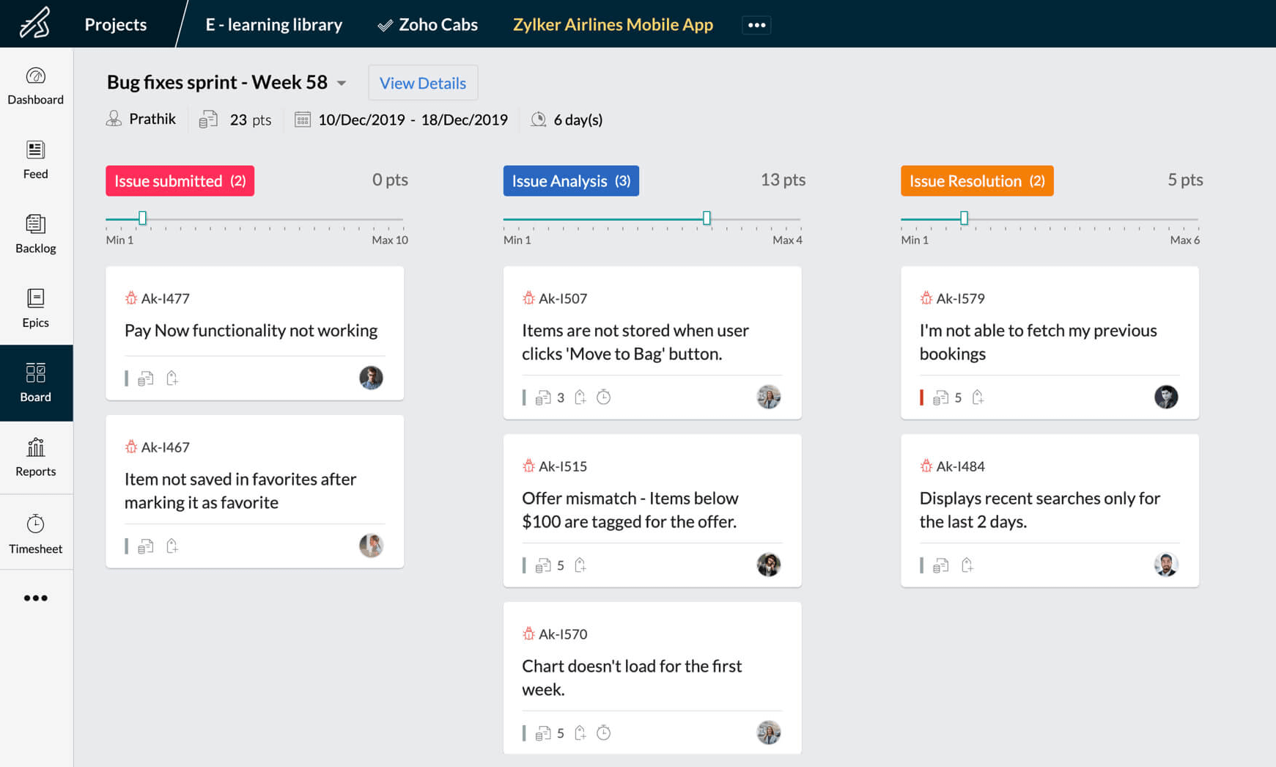Click the 6 day(s) duration text
Screen dimensions: 1276x767
point(578,120)
